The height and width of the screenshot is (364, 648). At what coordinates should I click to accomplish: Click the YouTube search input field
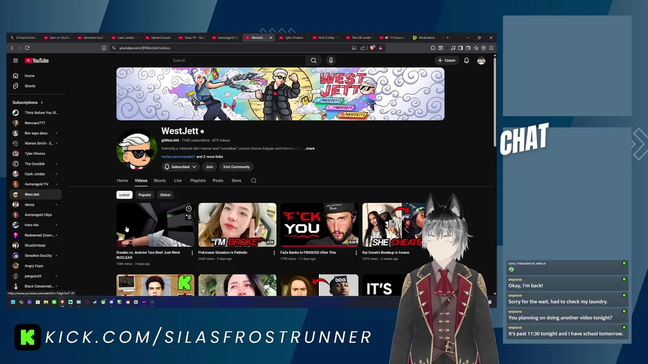pos(237,60)
